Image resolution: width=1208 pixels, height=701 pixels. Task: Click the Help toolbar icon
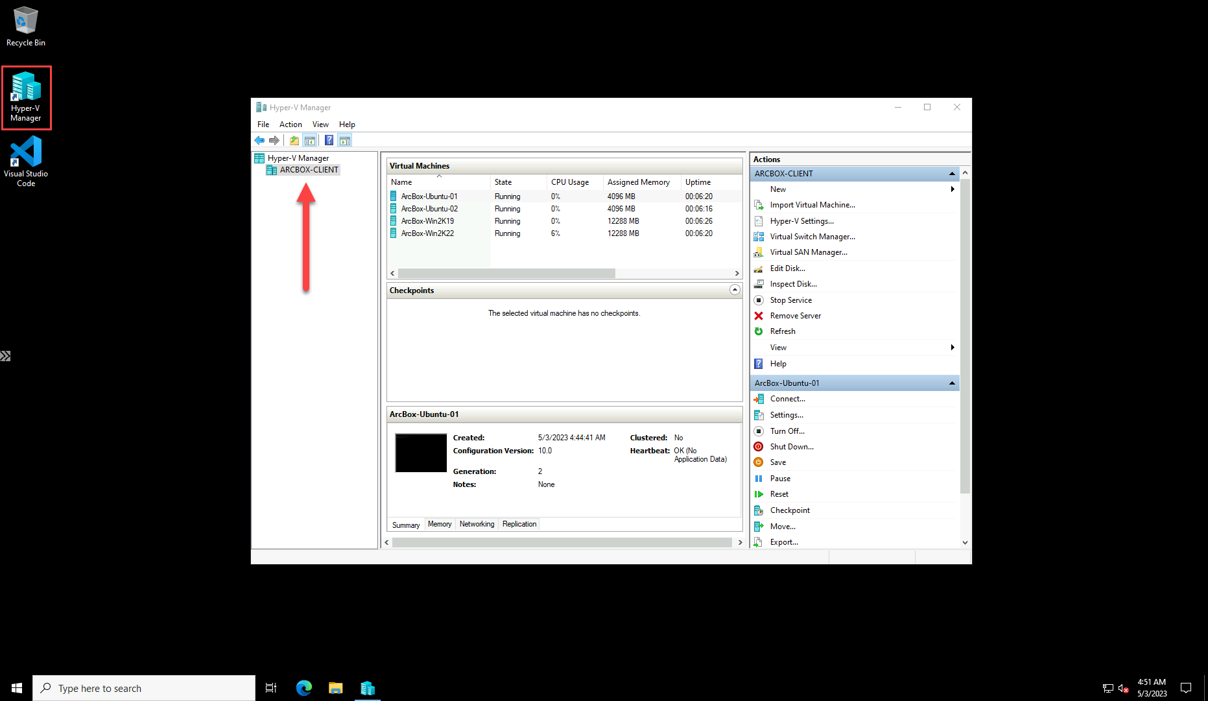pos(329,140)
